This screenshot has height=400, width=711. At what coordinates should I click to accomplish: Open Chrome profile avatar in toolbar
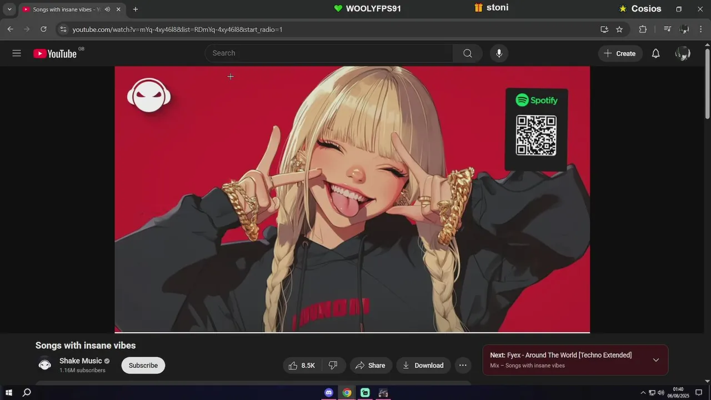click(684, 29)
